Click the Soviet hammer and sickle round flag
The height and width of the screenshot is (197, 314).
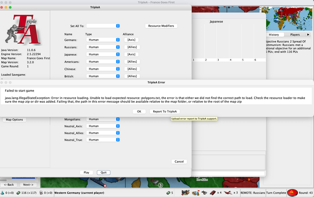coord(292,192)
